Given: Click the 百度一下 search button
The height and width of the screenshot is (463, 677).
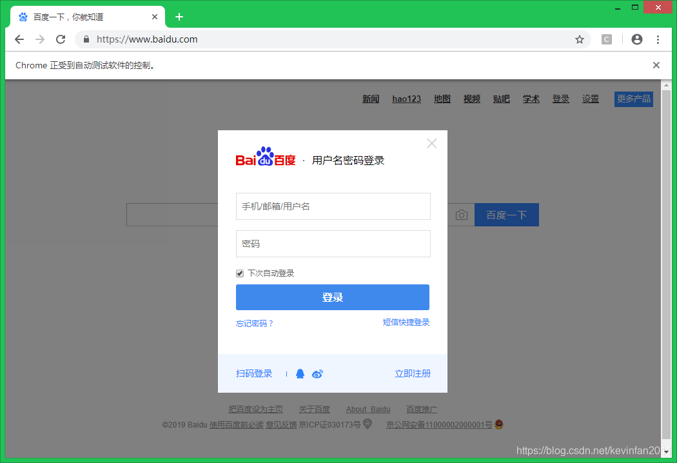Looking at the screenshot, I should (x=506, y=215).
